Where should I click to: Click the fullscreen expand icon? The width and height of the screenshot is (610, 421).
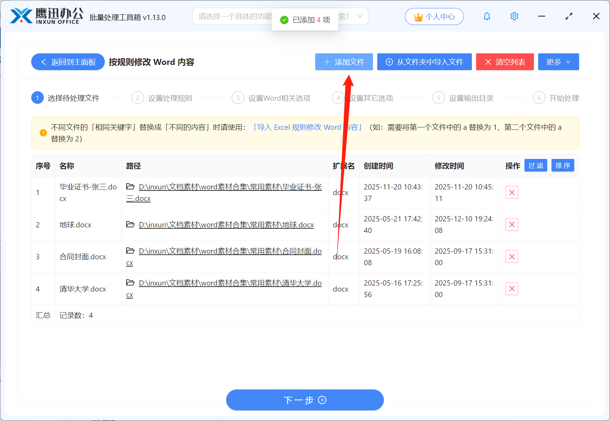pos(569,16)
